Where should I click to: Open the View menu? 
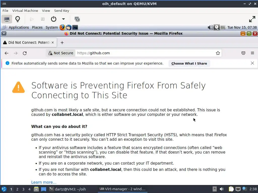[x=46, y=11]
